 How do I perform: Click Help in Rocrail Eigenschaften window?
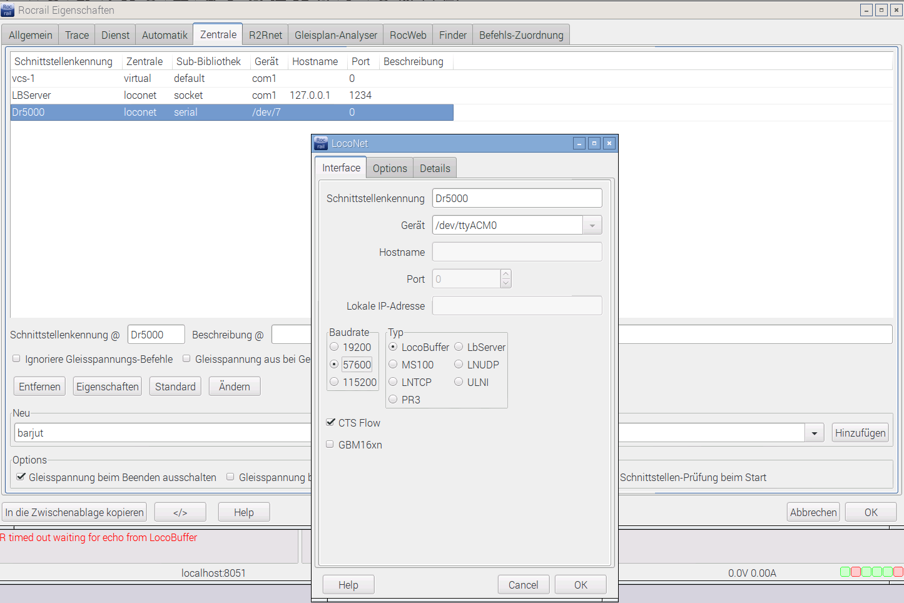(244, 512)
